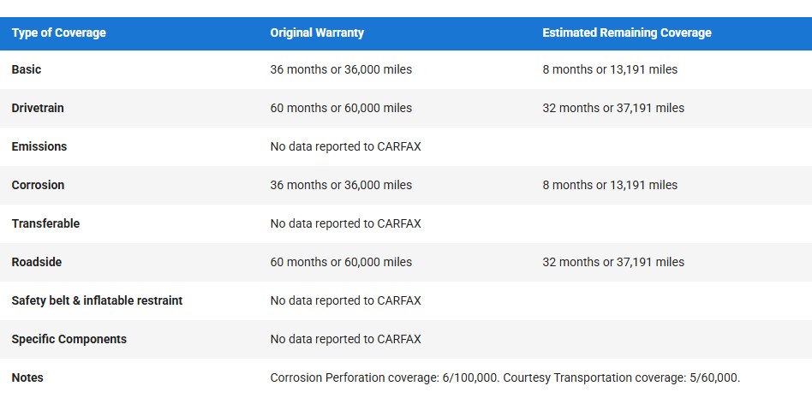812x410 pixels.
Task: Click the Basic row's original warranty value
Action: (341, 69)
